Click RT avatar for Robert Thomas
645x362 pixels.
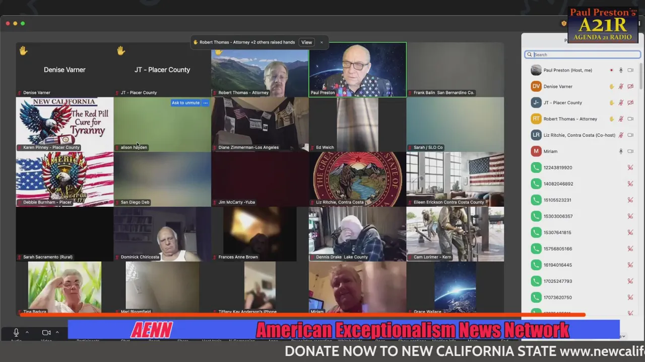(536, 119)
